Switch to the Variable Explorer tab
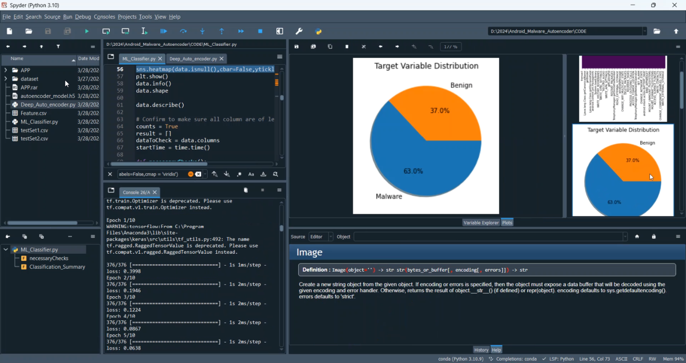Screen dimensions: 686x363 tap(481, 223)
